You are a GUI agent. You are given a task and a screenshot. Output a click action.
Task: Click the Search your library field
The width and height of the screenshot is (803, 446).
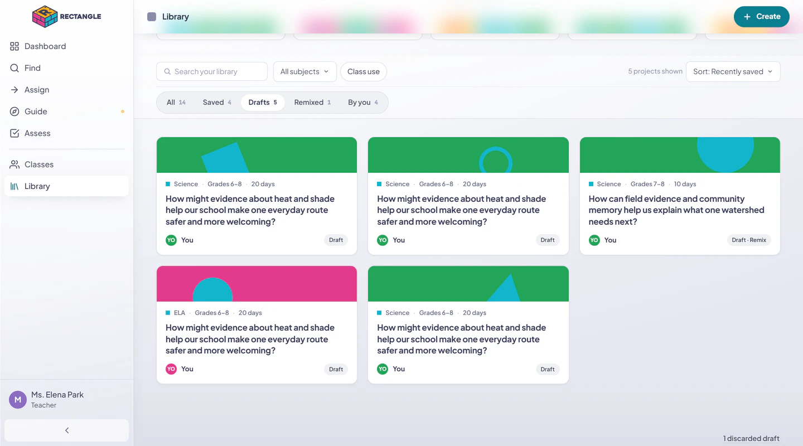212,71
